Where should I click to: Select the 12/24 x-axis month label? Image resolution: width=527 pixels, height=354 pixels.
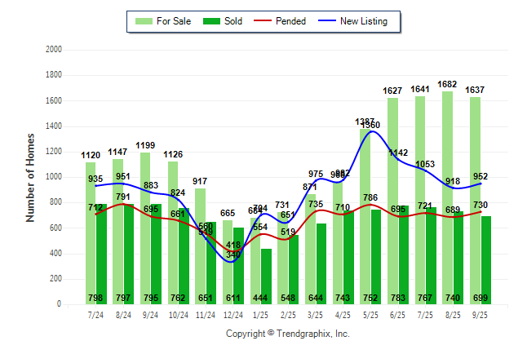(232, 315)
